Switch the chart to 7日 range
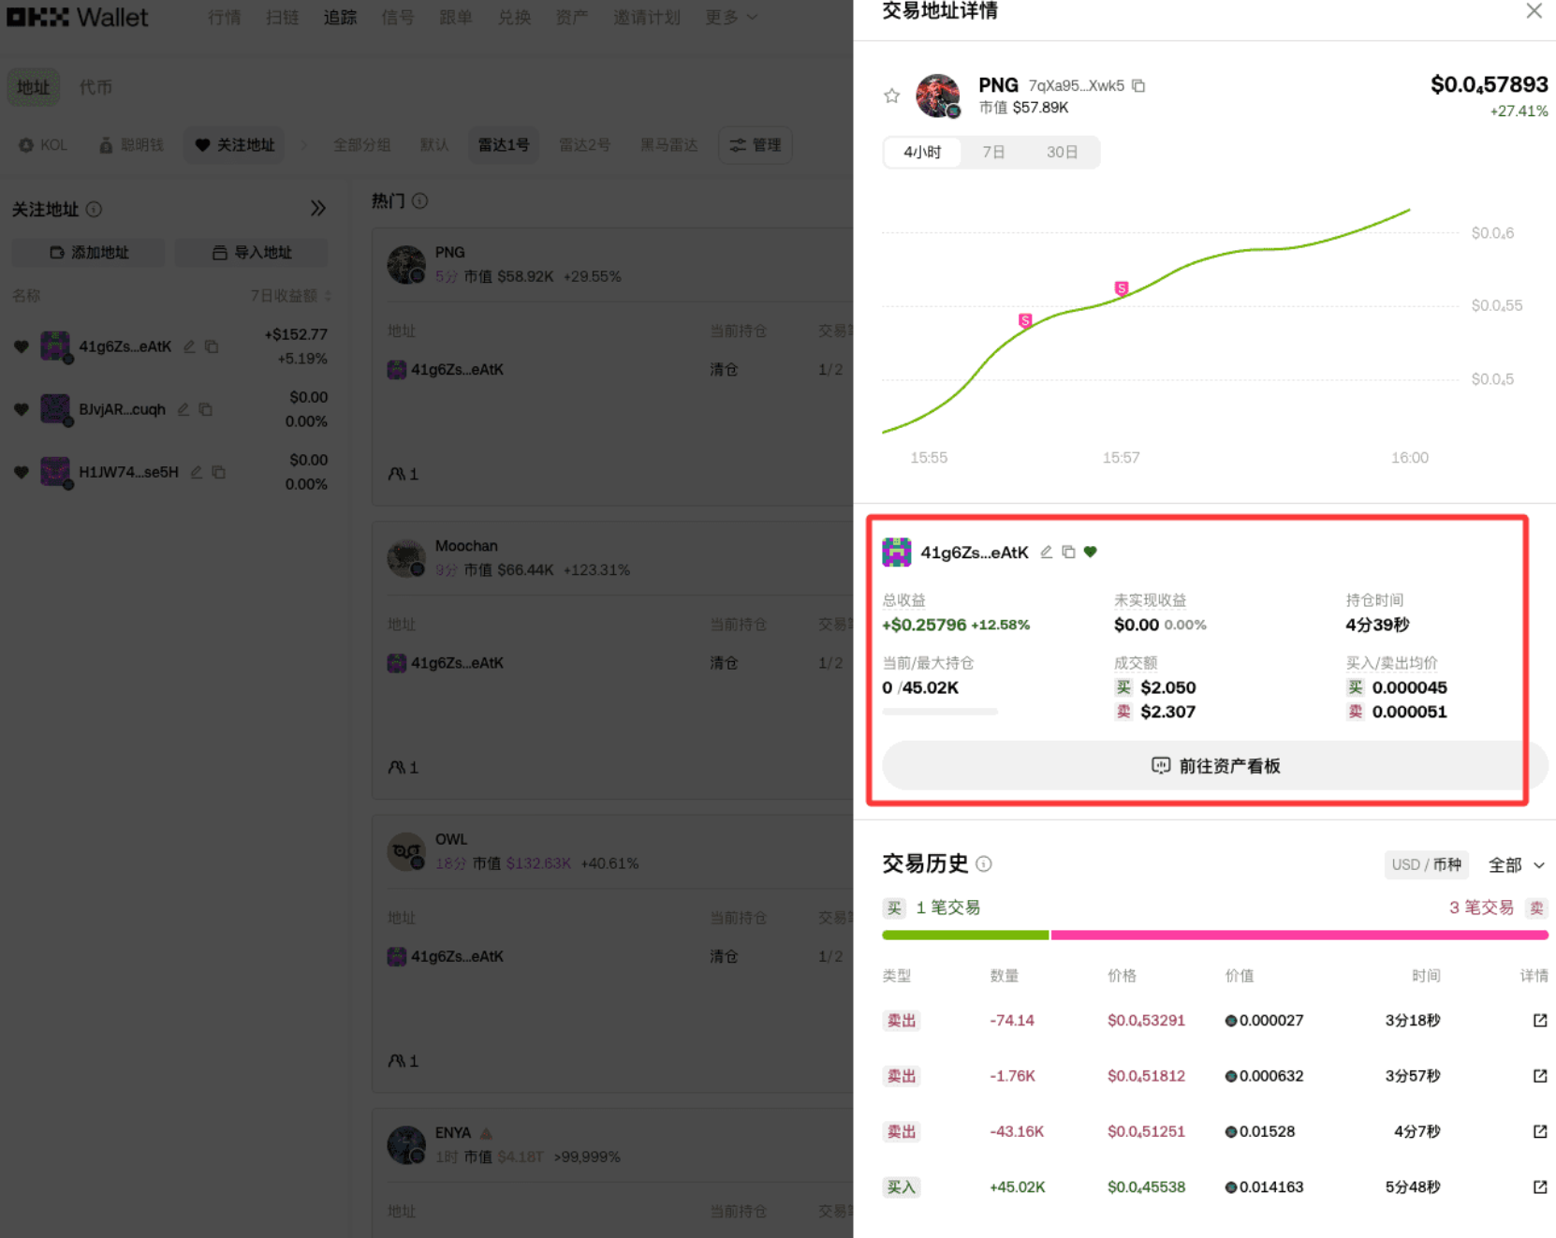Viewport: 1556px width, 1238px height. pyautogui.click(x=993, y=152)
